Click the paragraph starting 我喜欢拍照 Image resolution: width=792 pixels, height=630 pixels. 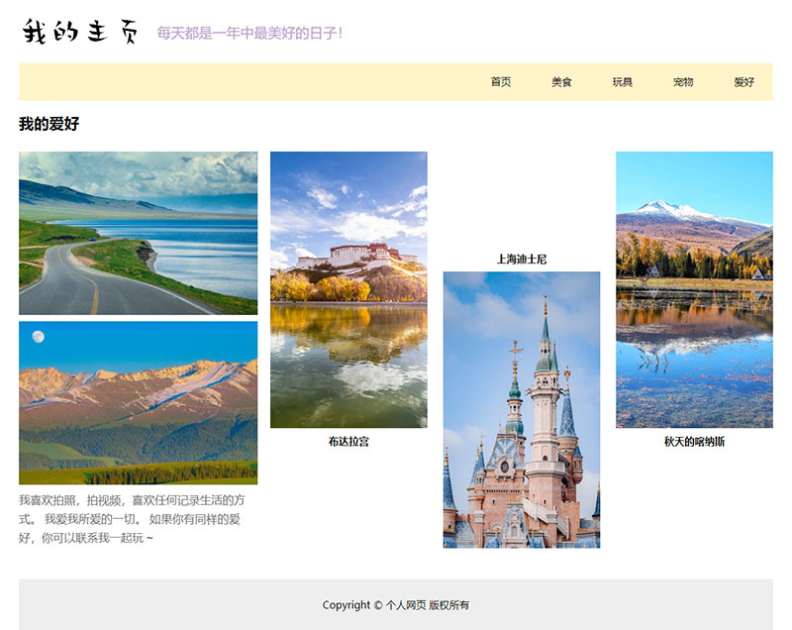click(x=133, y=519)
